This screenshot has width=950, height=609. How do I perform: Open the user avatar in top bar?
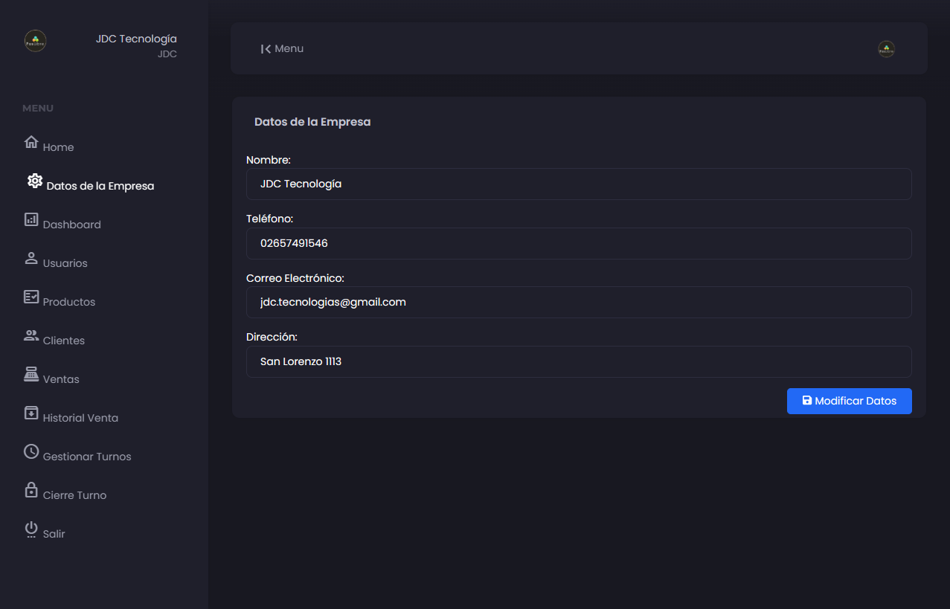[886, 49]
